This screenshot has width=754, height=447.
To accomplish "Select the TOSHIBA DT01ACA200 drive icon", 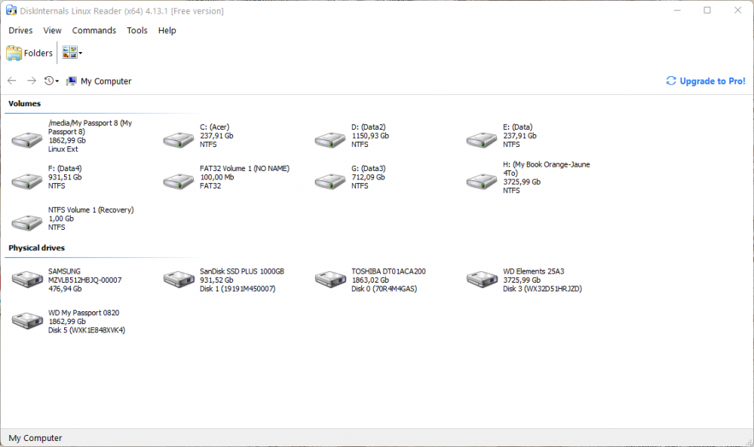I will [x=329, y=279].
